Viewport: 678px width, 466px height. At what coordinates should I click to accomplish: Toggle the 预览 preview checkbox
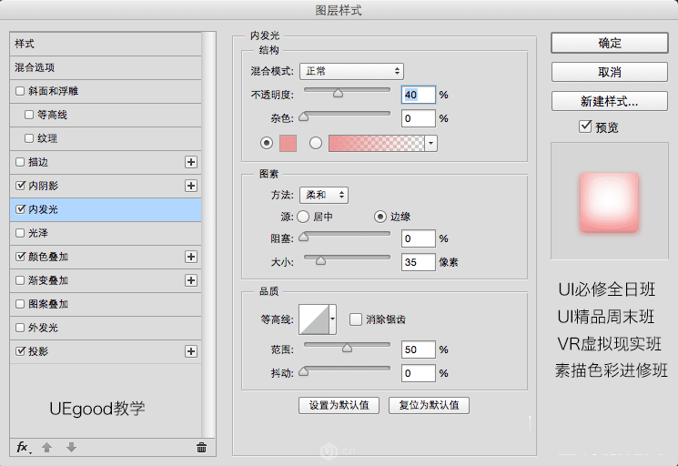click(585, 127)
